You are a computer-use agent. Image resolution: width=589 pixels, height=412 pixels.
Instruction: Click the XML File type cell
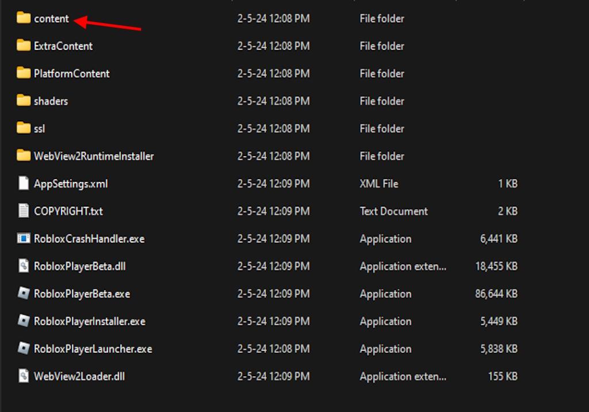coord(379,184)
